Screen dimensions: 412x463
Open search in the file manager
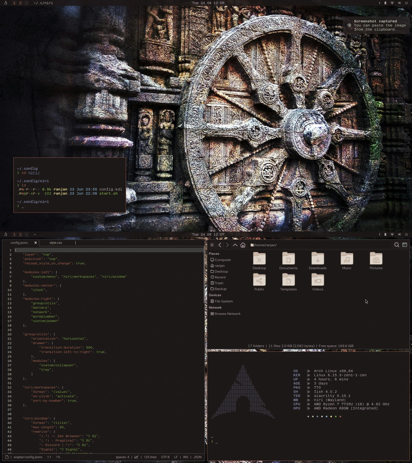tap(397, 245)
